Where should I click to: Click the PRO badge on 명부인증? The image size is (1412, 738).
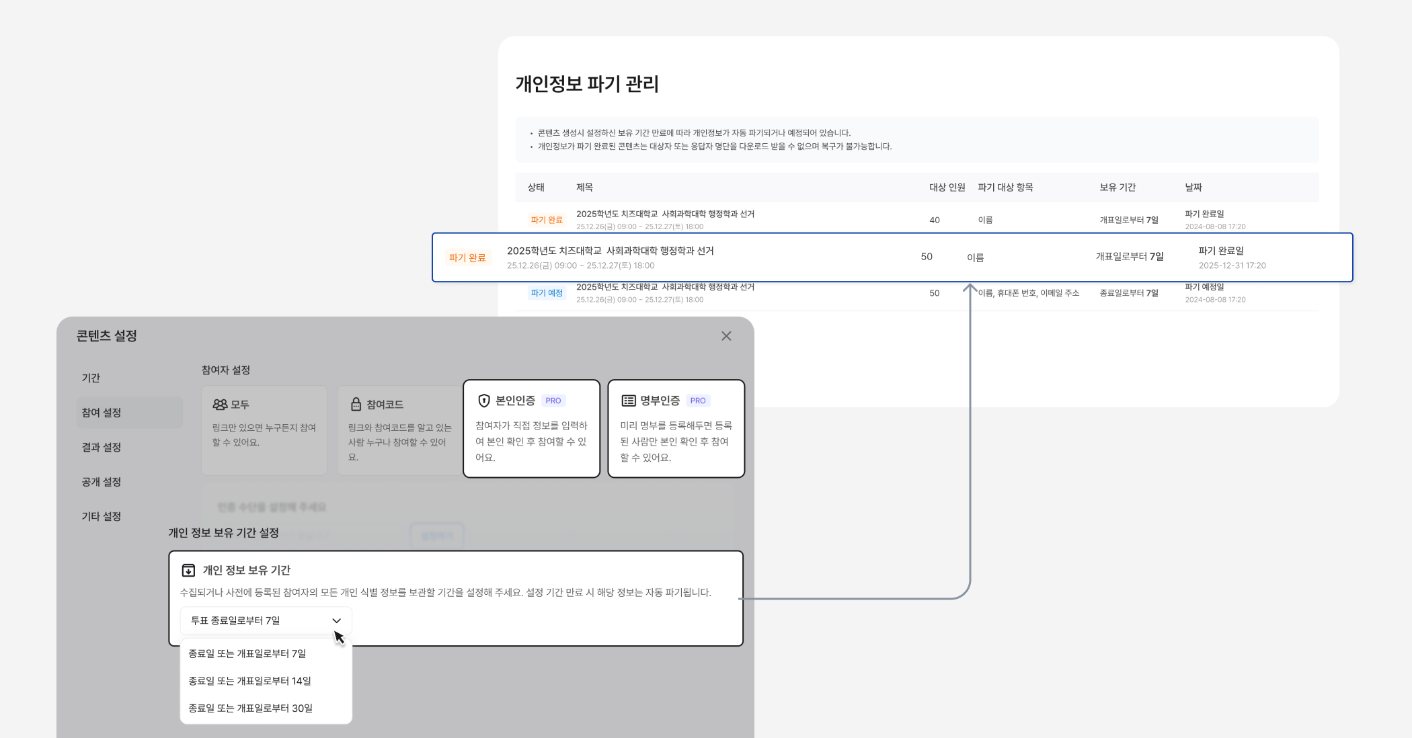pos(698,401)
